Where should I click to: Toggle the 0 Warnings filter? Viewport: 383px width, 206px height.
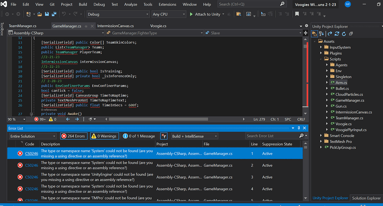105,136
